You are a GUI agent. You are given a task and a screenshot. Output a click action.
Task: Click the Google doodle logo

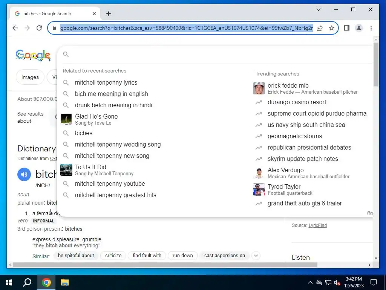tap(33, 55)
